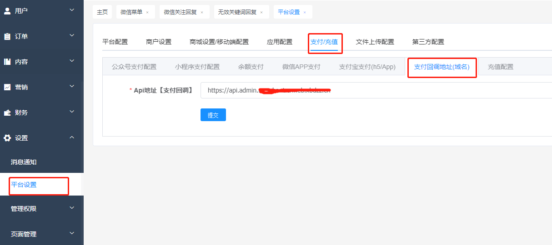This screenshot has height=245, width=552.
Task: Select the 平台设置 page tab
Action: coord(289,12)
